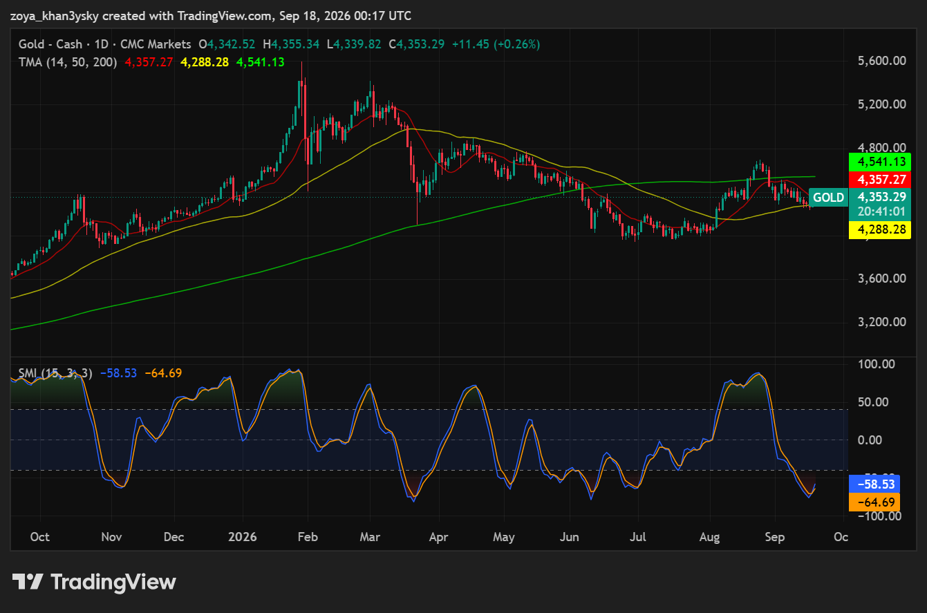The image size is (927, 613).
Task: Click the SMI indicator legend title
Action: pyautogui.click(x=55, y=373)
